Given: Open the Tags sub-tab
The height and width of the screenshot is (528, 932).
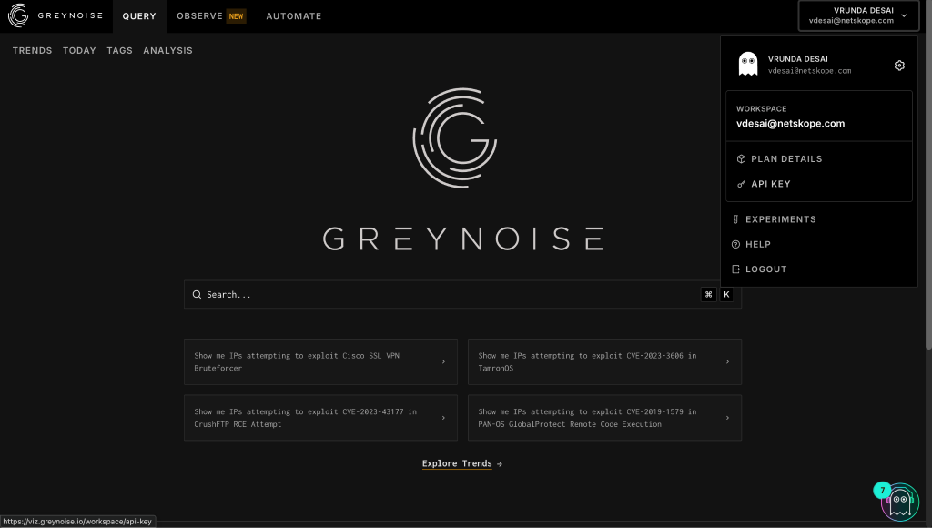Looking at the screenshot, I should (x=119, y=51).
